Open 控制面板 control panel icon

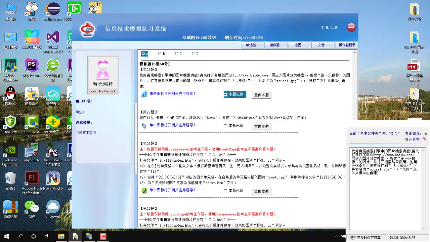pos(11,40)
